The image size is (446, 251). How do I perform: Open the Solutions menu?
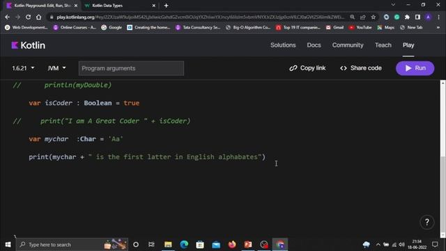pyautogui.click(x=283, y=45)
